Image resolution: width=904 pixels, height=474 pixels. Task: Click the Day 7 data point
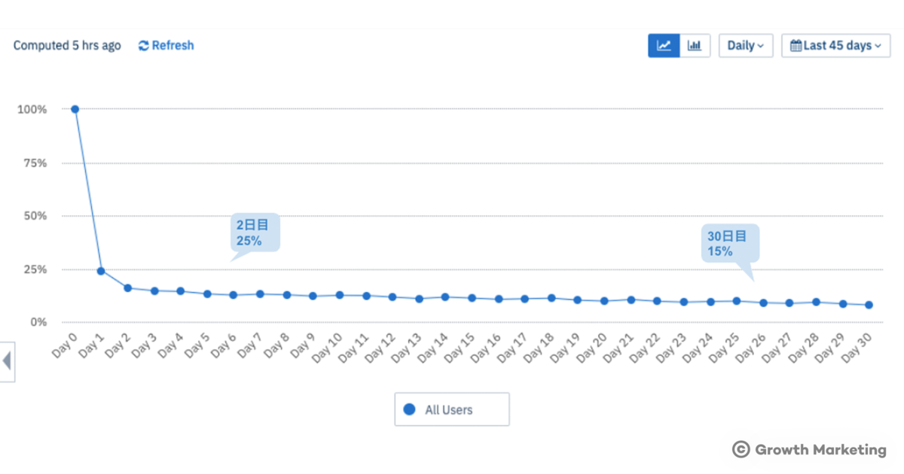[260, 294]
